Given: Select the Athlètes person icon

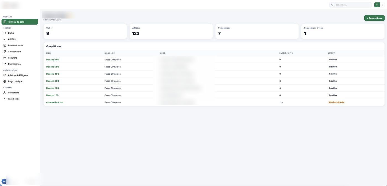Looking at the screenshot, I should tap(5, 39).
